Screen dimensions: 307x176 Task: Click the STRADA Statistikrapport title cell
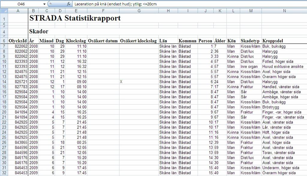(x=75, y=18)
